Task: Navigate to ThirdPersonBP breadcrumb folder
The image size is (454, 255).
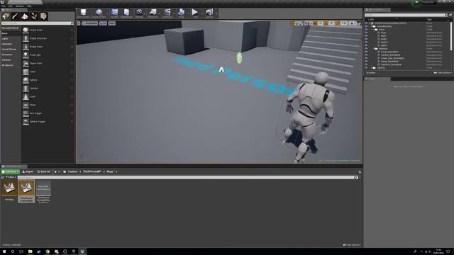Action: click(x=92, y=171)
